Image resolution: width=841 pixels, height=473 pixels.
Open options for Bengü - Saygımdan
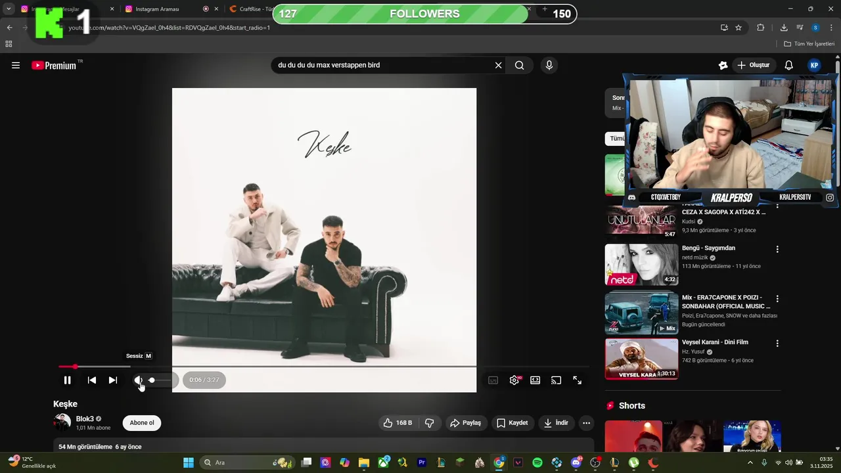[777, 250]
